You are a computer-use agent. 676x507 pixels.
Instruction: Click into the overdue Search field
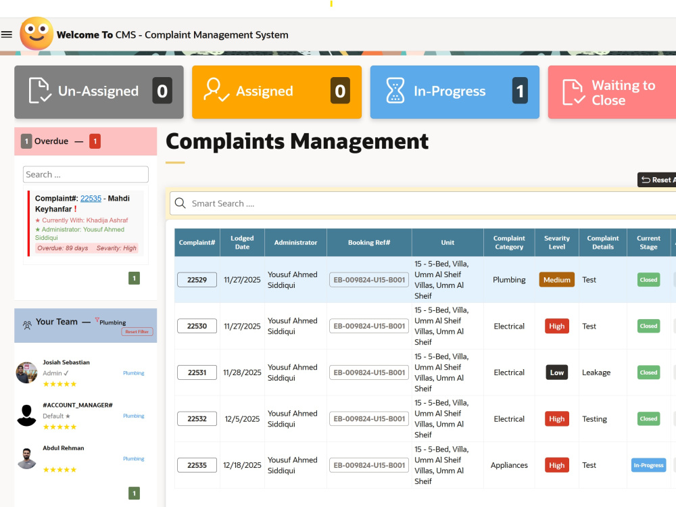[x=85, y=174]
